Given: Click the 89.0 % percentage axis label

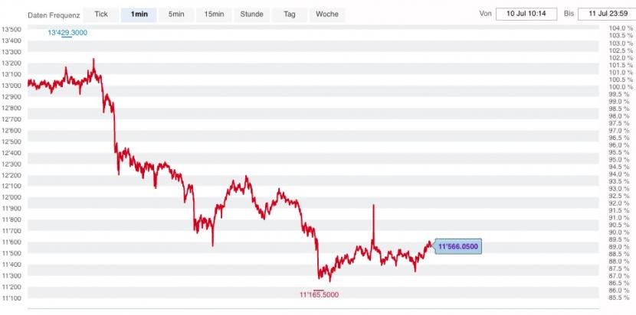Looking at the screenshot, I should (621, 247).
